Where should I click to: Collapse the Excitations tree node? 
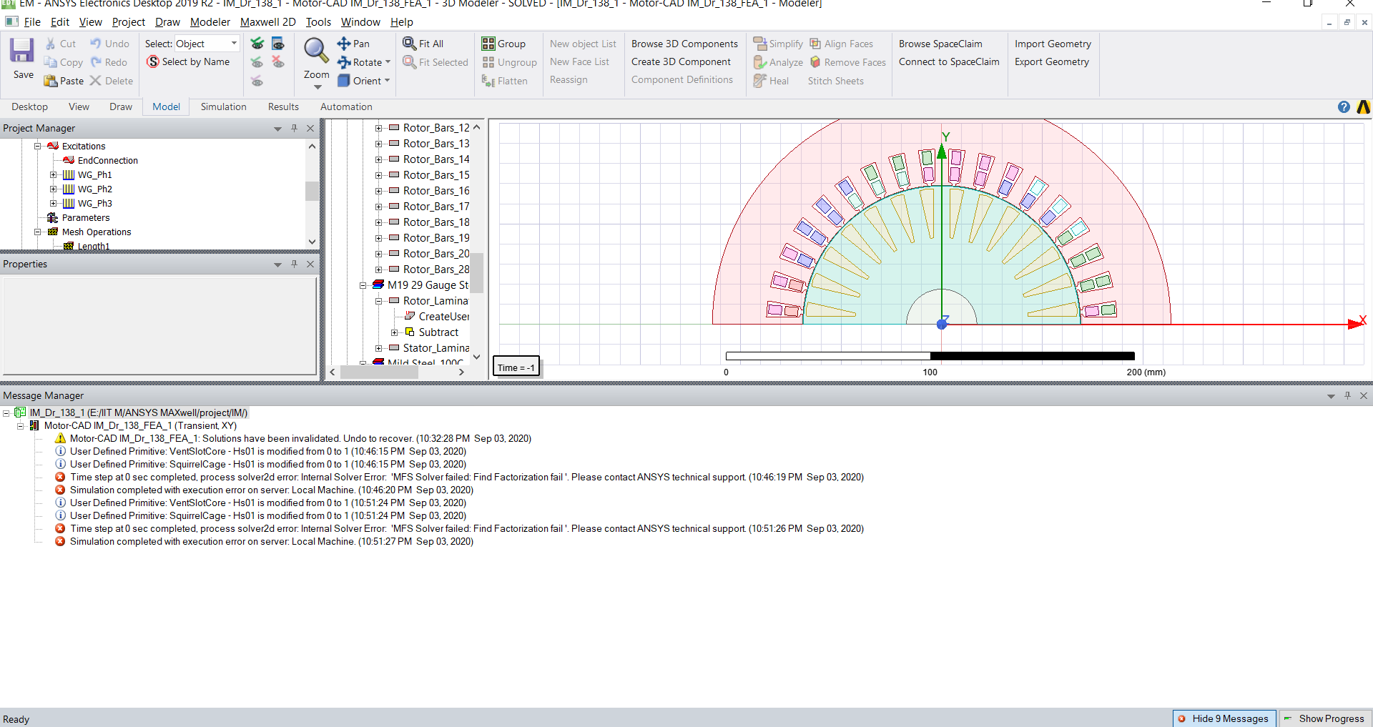coord(37,146)
